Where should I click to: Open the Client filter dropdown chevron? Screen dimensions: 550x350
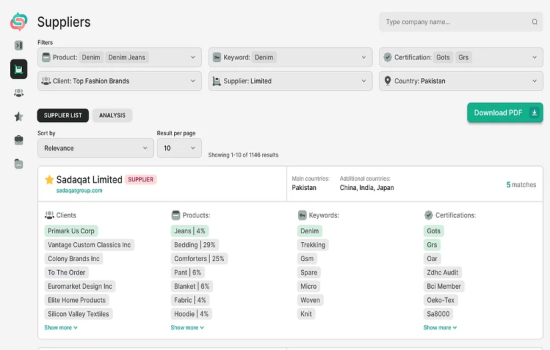[193, 81]
